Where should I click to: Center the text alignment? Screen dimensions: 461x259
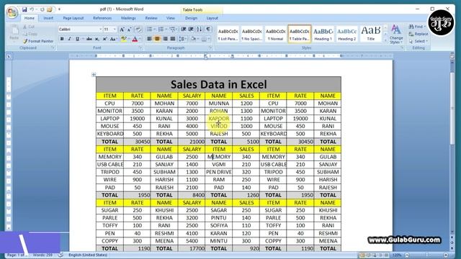coord(157,39)
